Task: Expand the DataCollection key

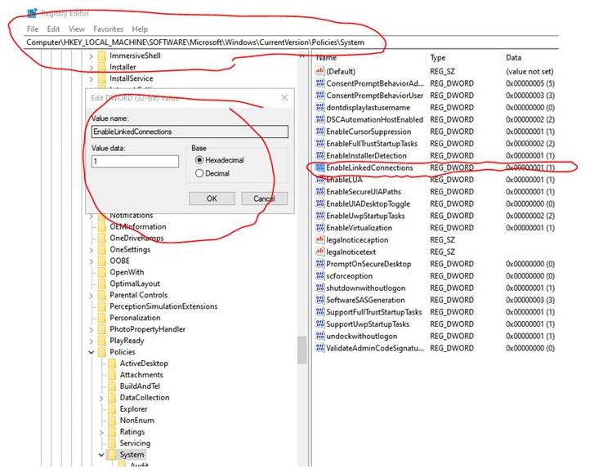Action: (101, 399)
